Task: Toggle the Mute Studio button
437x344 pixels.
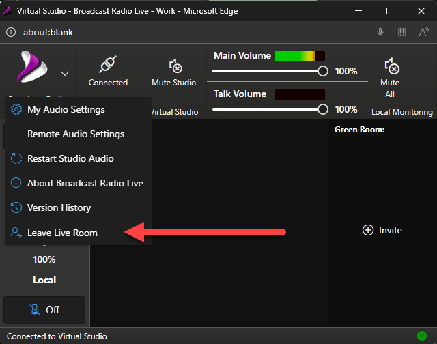Action: 174,72
